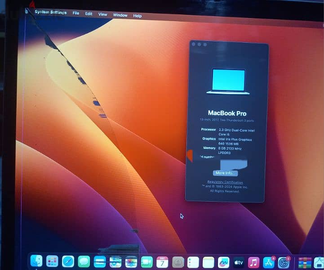The width and height of the screenshot is (324, 270).
Task: Open System Settings dock icon
Action: click(284, 263)
